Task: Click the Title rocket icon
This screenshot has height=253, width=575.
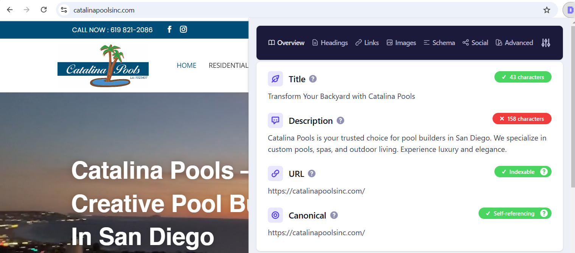Action: pos(275,79)
